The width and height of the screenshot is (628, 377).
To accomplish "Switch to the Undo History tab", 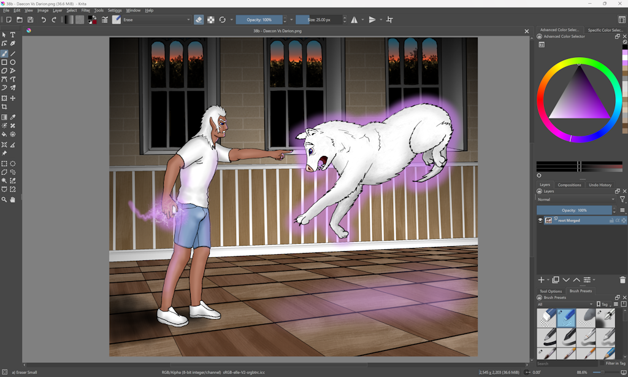I will [600, 185].
